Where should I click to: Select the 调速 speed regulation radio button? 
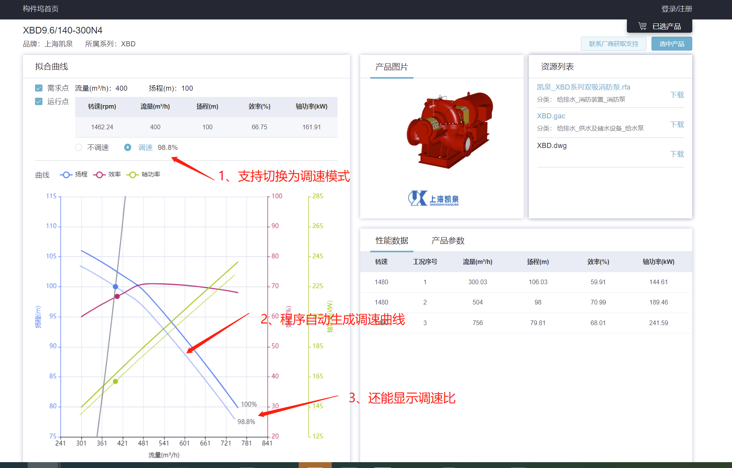(128, 147)
